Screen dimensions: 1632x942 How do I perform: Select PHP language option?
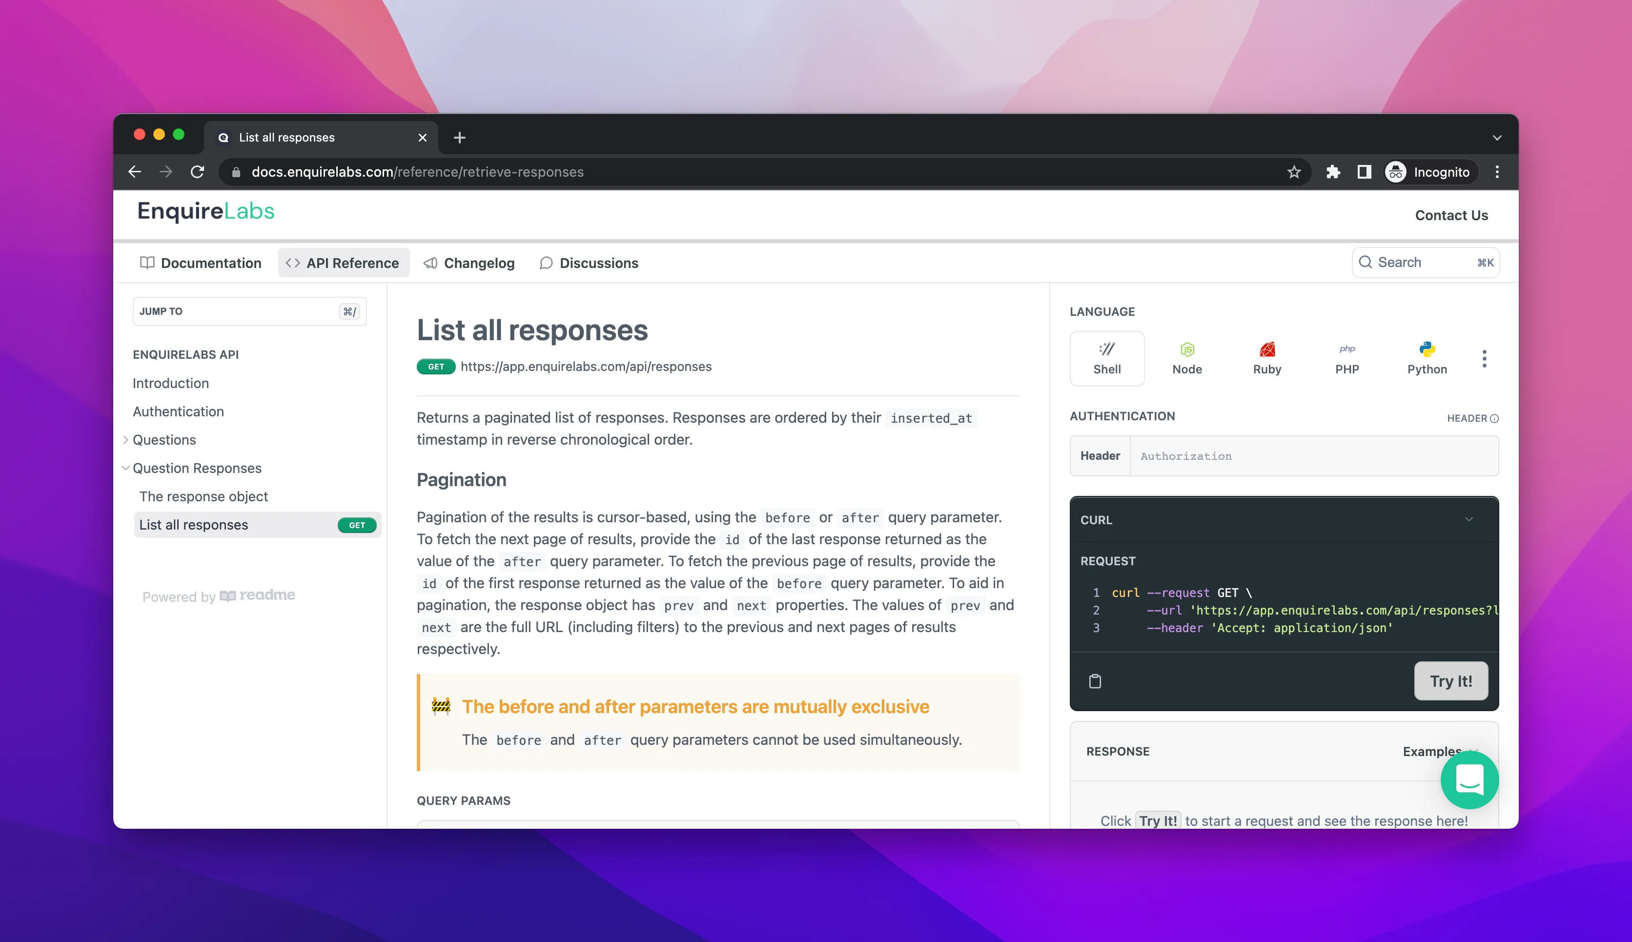tap(1347, 358)
